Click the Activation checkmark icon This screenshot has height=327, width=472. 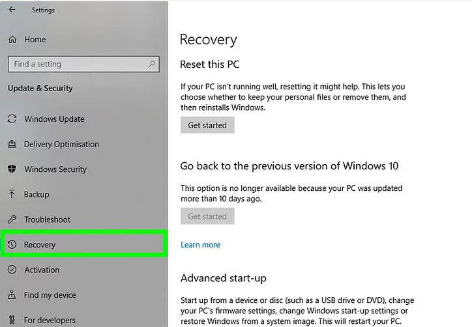pyautogui.click(x=12, y=270)
